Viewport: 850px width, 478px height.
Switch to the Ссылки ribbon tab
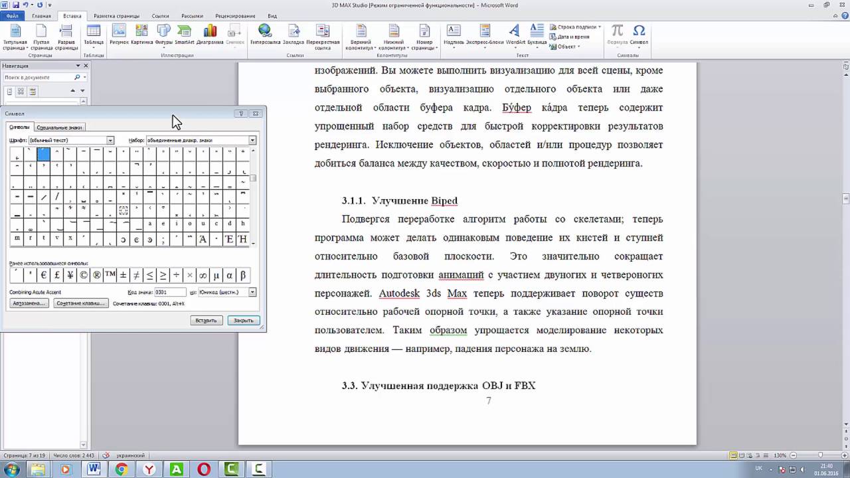tap(160, 15)
